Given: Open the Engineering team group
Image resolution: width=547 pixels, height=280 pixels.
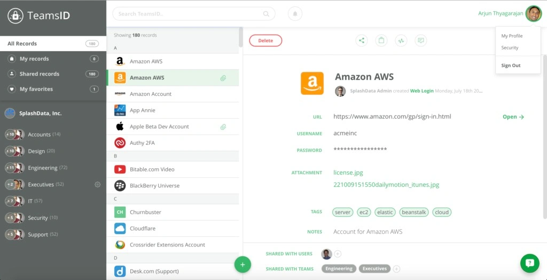Looking at the screenshot, I should [53, 168].
